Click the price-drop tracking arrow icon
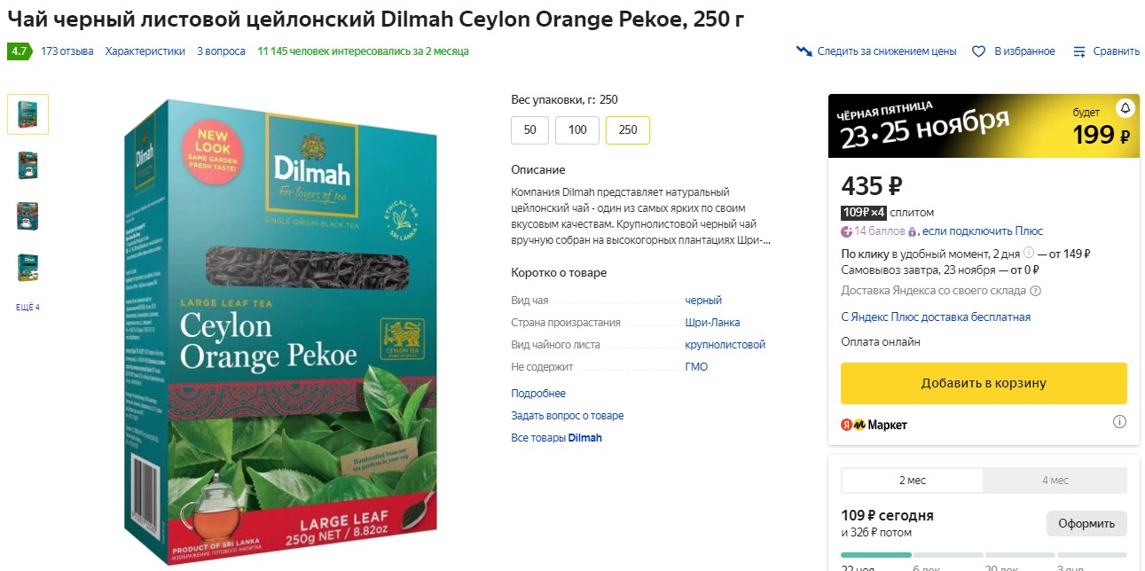This screenshot has height=571, width=1145. (806, 51)
